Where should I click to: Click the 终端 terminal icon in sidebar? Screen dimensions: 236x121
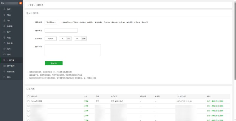4,54
